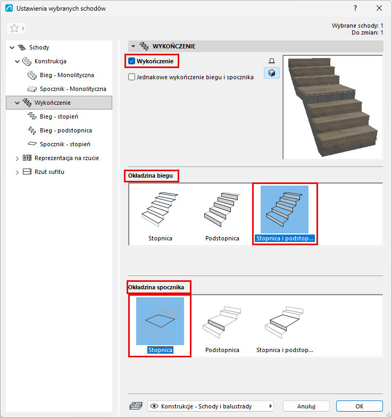Click the Konstrukcja structure icon
Image resolution: width=392 pixels, height=418 pixels.
[x=27, y=61]
